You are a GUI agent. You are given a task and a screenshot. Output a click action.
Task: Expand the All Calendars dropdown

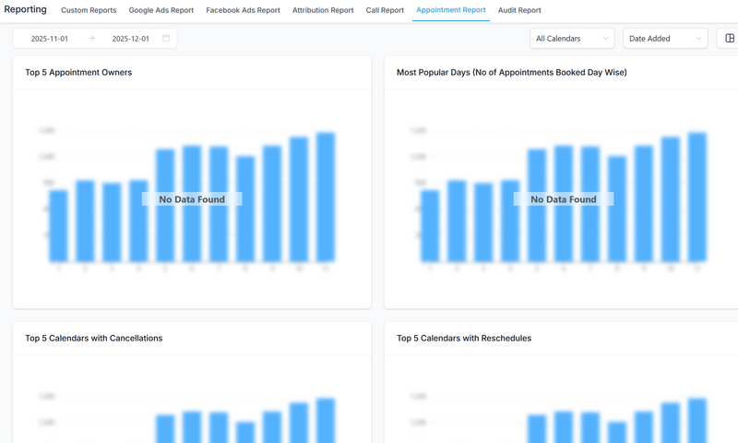pyautogui.click(x=572, y=39)
